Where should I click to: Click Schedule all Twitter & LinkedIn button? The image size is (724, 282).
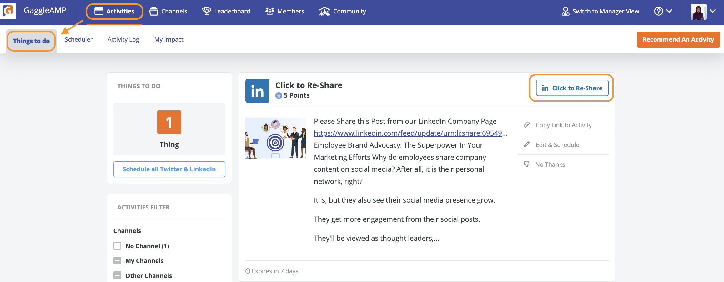169,169
